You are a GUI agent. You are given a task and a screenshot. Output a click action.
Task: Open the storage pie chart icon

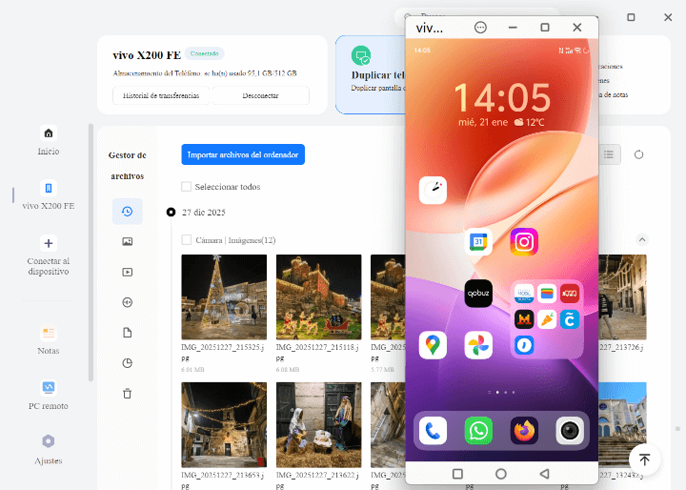coord(128,363)
